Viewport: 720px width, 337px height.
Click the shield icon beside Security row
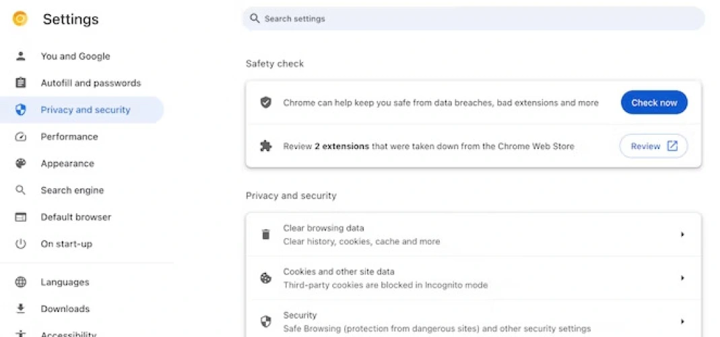click(x=266, y=321)
